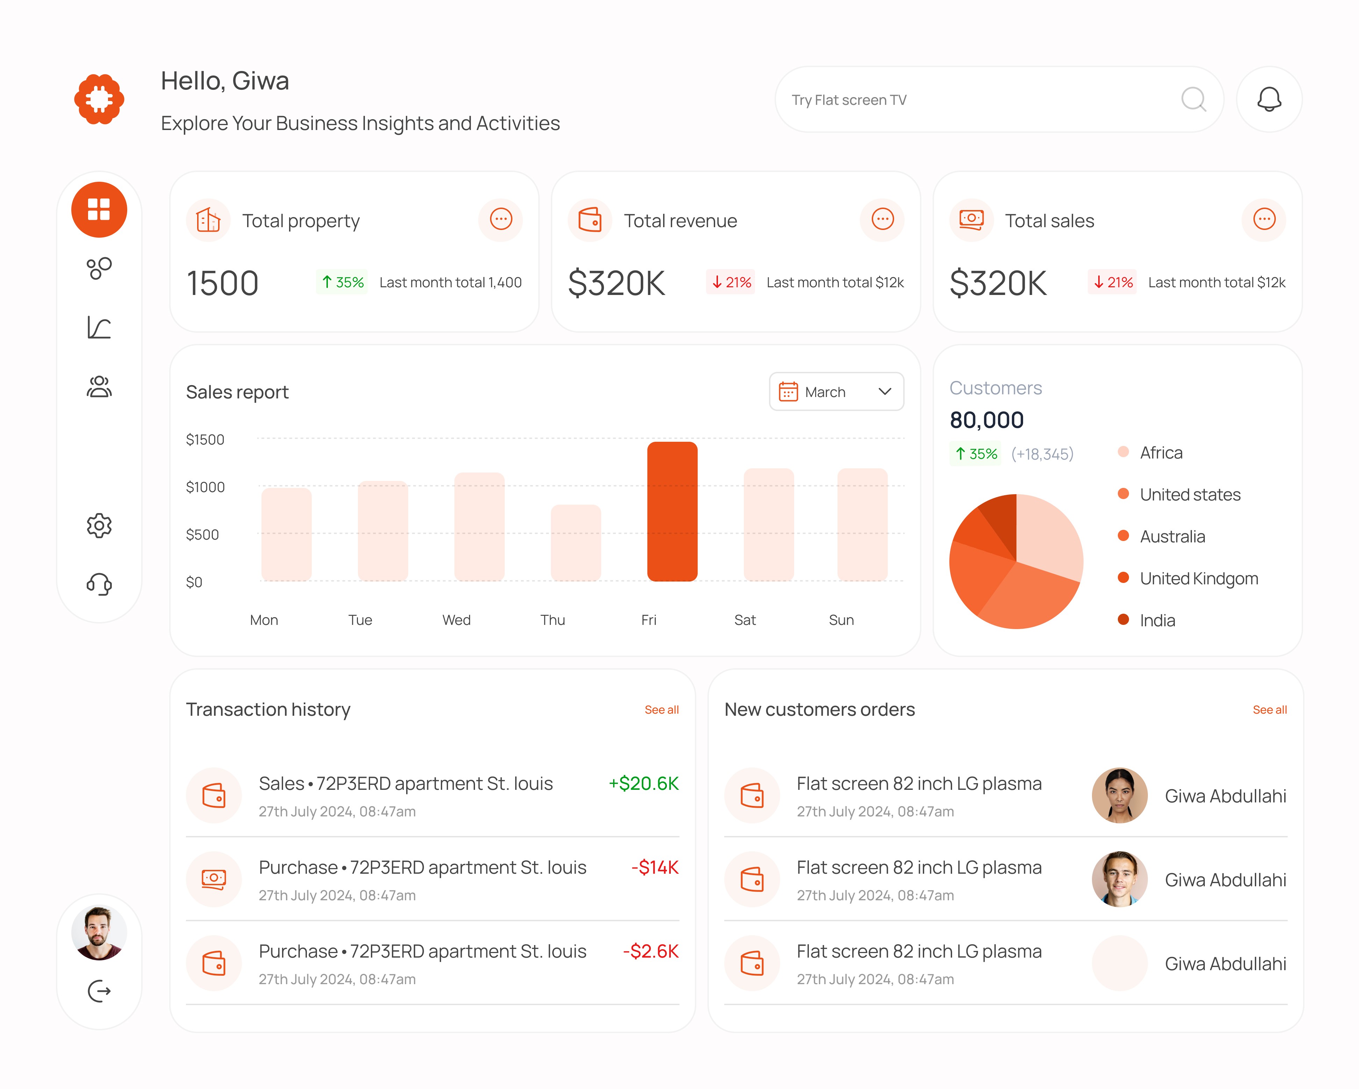1359x1089 pixels.
Task: Open the three-circles categories sidebar icon
Action: (x=99, y=268)
